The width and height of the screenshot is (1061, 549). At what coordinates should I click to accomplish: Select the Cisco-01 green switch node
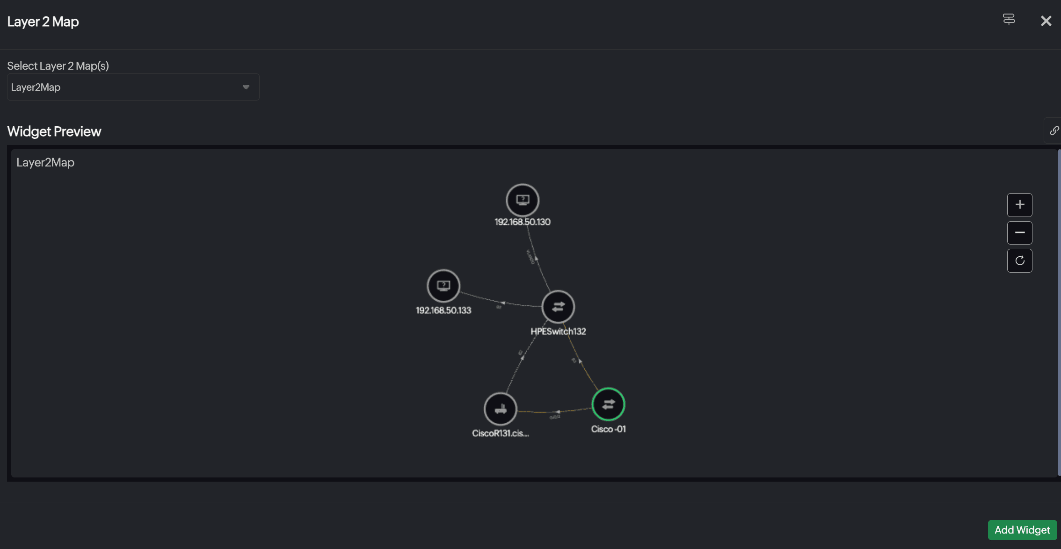[608, 405]
